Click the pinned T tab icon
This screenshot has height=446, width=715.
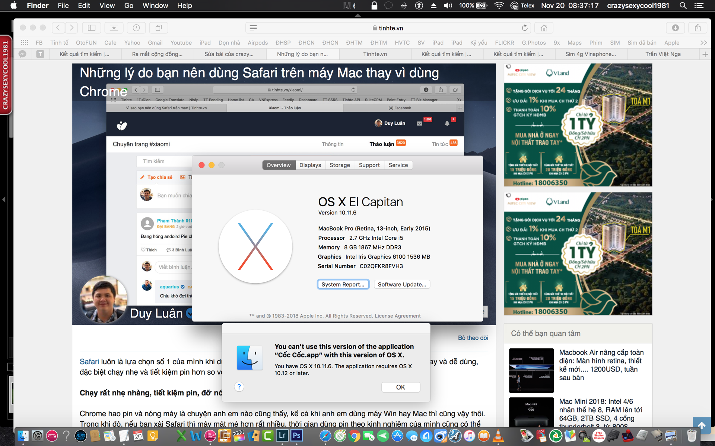pyautogui.click(x=40, y=54)
